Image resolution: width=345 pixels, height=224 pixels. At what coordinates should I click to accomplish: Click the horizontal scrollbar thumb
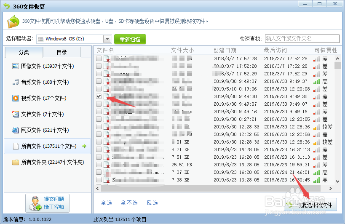click(x=211, y=188)
